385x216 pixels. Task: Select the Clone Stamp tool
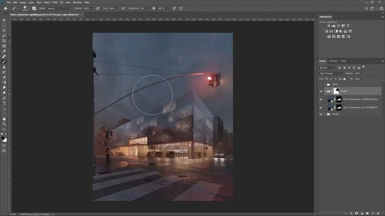click(4, 67)
